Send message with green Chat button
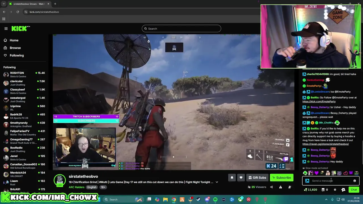The width and height of the screenshot is (363, 204). coord(354,190)
